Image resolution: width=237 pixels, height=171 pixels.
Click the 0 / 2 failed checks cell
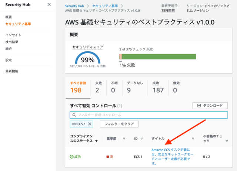[x=207, y=157]
